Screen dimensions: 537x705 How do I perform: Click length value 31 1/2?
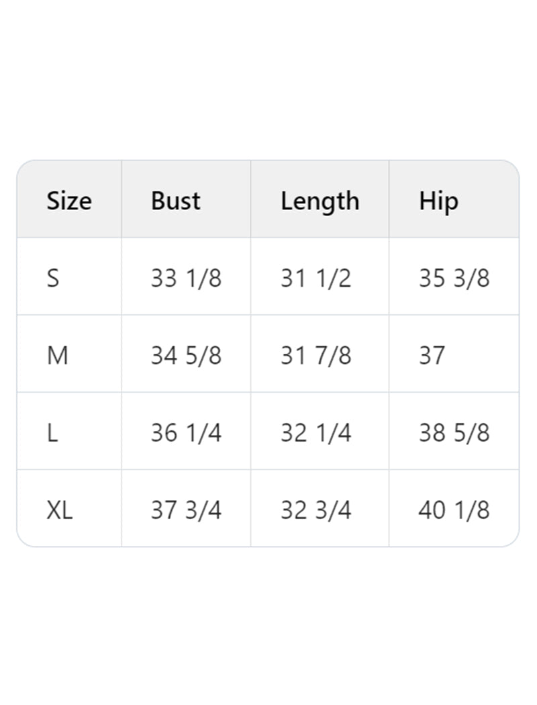[316, 278]
